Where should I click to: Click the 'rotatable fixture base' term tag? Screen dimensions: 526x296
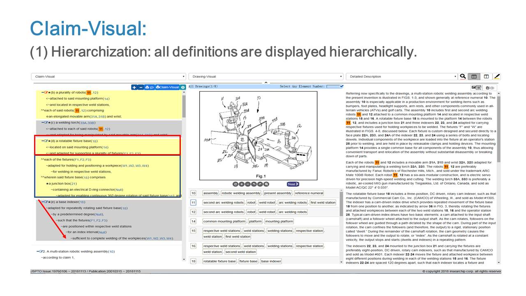coord(219,261)
